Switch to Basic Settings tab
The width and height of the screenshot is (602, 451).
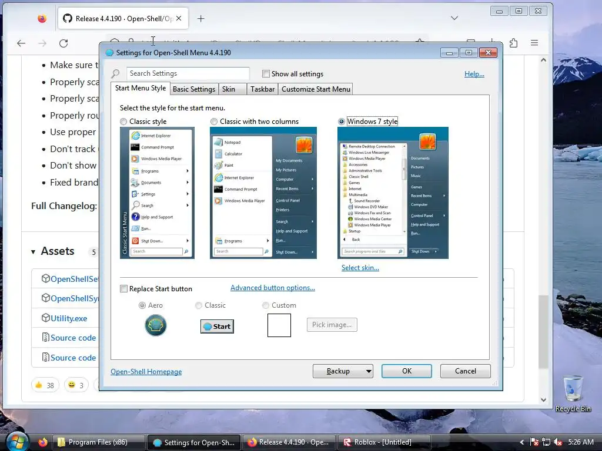pos(194,89)
